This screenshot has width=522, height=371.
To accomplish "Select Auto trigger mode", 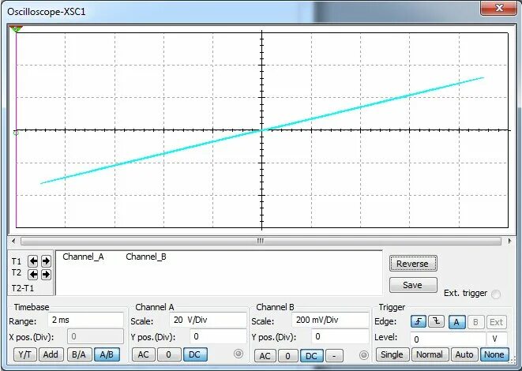I will pyautogui.click(x=464, y=354).
